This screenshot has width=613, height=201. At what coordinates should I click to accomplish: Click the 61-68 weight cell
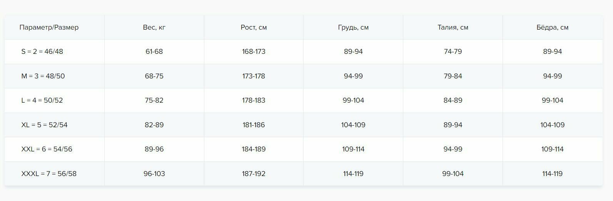coord(154,51)
